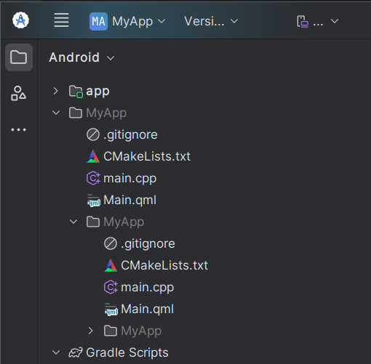Open the hamburger main menu
Screen dimensions: 371x364
coord(61,20)
